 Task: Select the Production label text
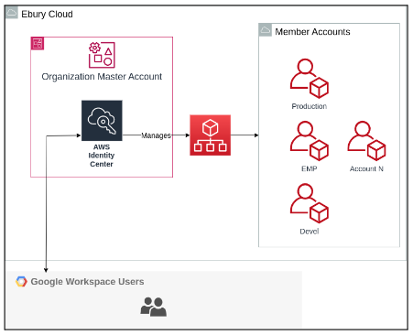click(310, 106)
